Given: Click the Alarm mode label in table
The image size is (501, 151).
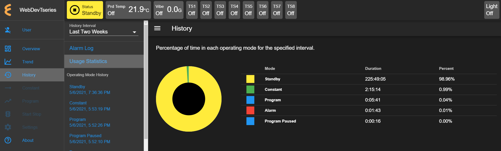Looking at the screenshot, I should (270, 110).
